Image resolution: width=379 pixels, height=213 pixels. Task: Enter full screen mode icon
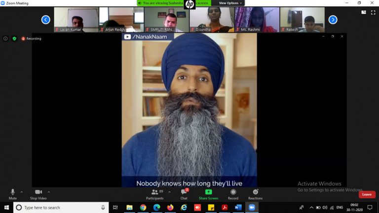(x=373, y=12)
